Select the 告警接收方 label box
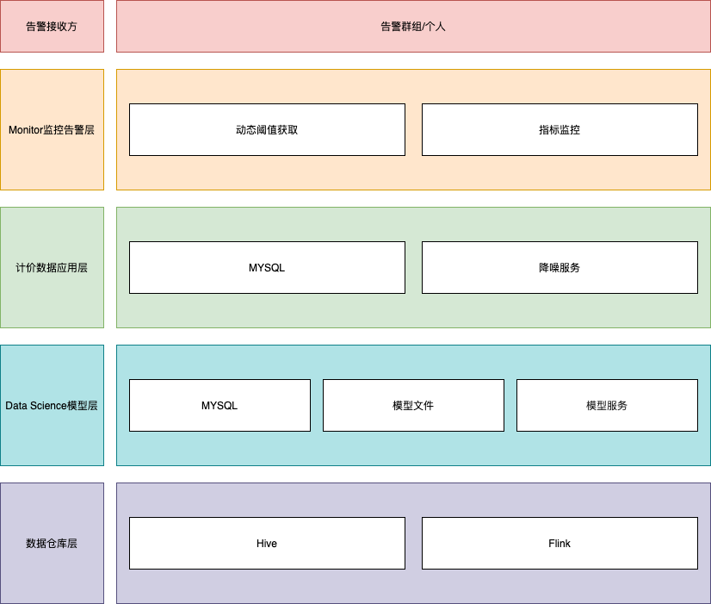The image size is (711, 604). [53, 27]
